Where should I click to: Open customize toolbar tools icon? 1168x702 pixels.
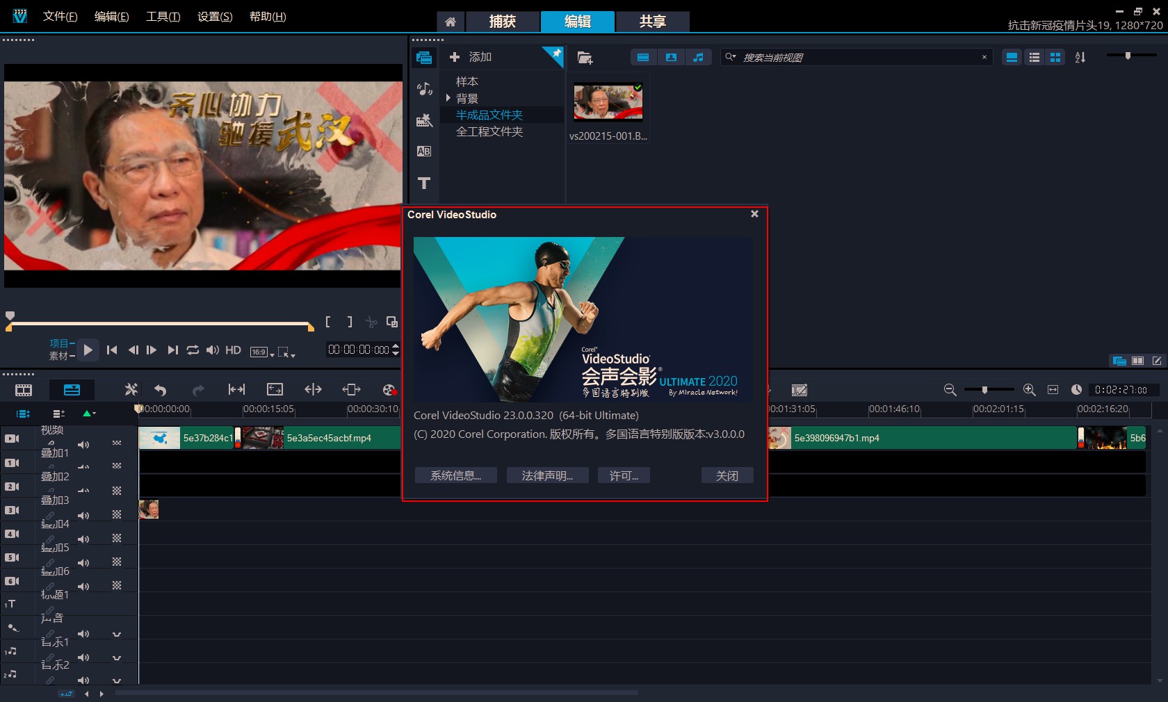[131, 390]
